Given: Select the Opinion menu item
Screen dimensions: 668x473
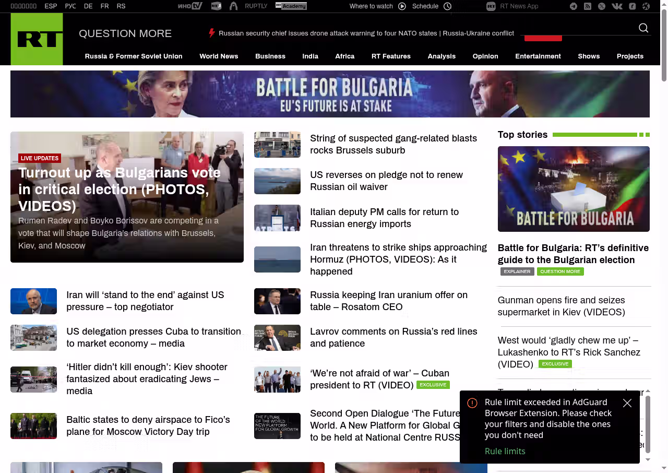Looking at the screenshot, I should 485,56.
